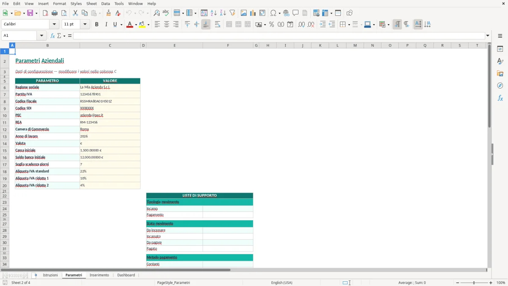Cut the selection with the scissors icon
The image size is (508, 286).
point(75,13)
